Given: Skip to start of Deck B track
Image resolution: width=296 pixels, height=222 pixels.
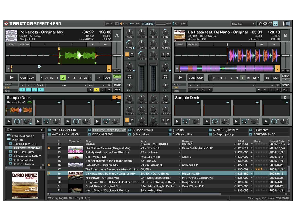Looking at the screenshot, I should [177, 68].
